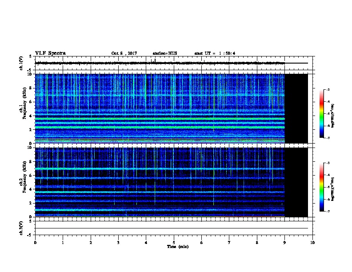352x272 pixels.
Task: Click time axis tick label "7"
Action: click(229, 242)
